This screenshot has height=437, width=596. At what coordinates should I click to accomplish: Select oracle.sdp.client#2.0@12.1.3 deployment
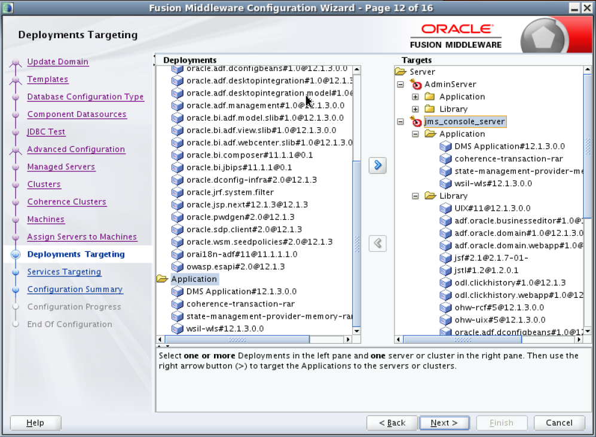[244, 229]
